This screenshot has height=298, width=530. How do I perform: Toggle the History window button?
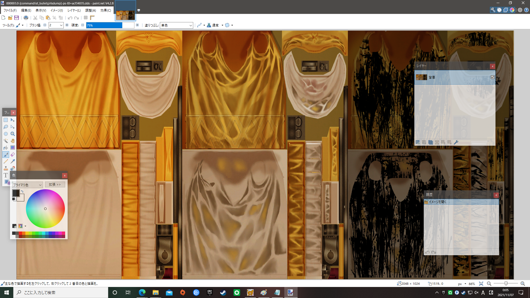click(x=499, y=10)
